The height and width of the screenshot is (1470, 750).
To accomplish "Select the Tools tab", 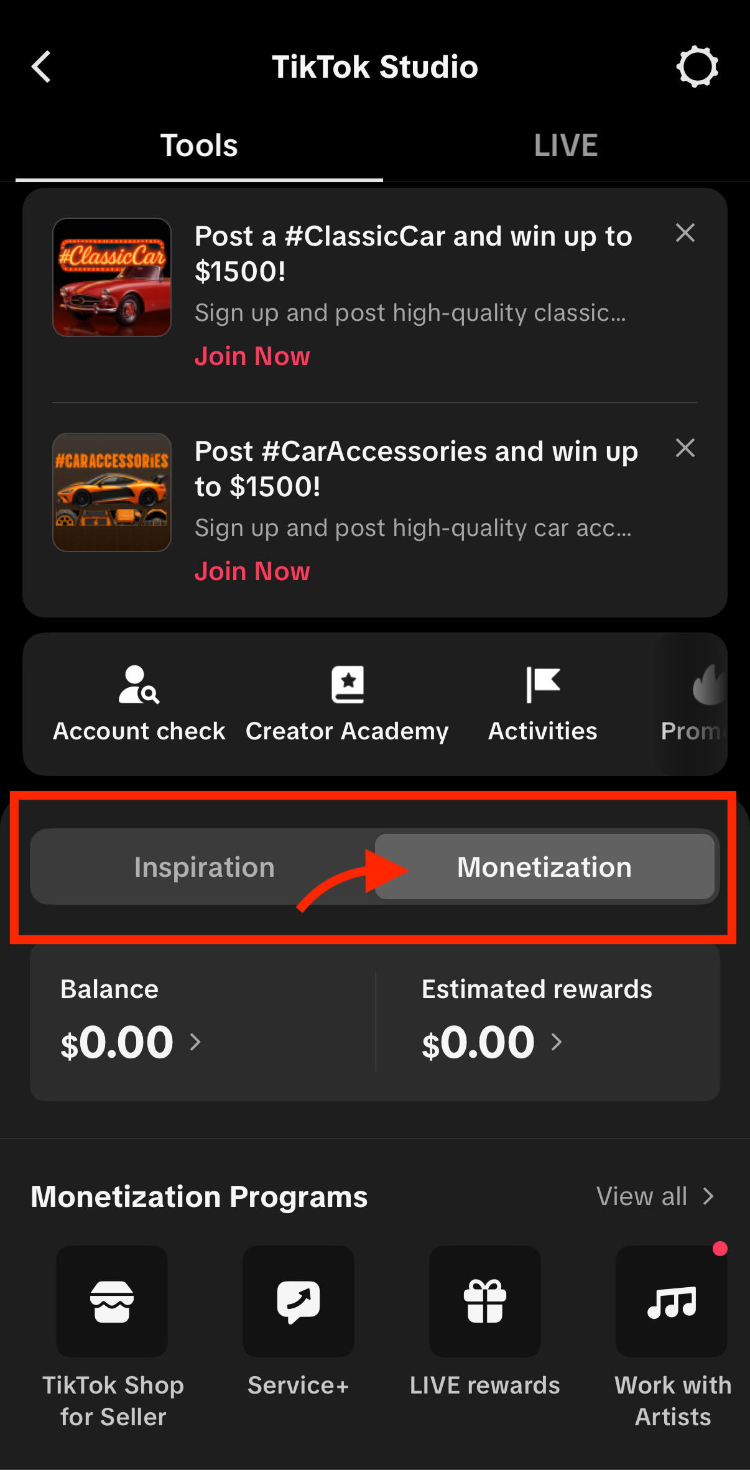I will pyautogui.click(x=199, y=146).
